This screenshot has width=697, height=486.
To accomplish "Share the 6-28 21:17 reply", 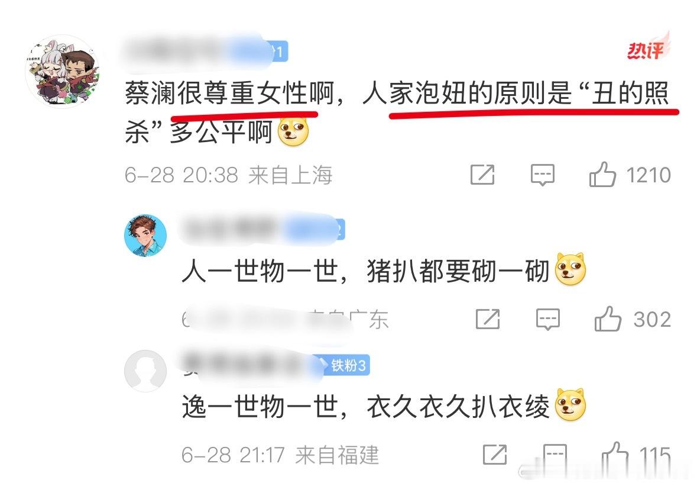I will [495, 455].
